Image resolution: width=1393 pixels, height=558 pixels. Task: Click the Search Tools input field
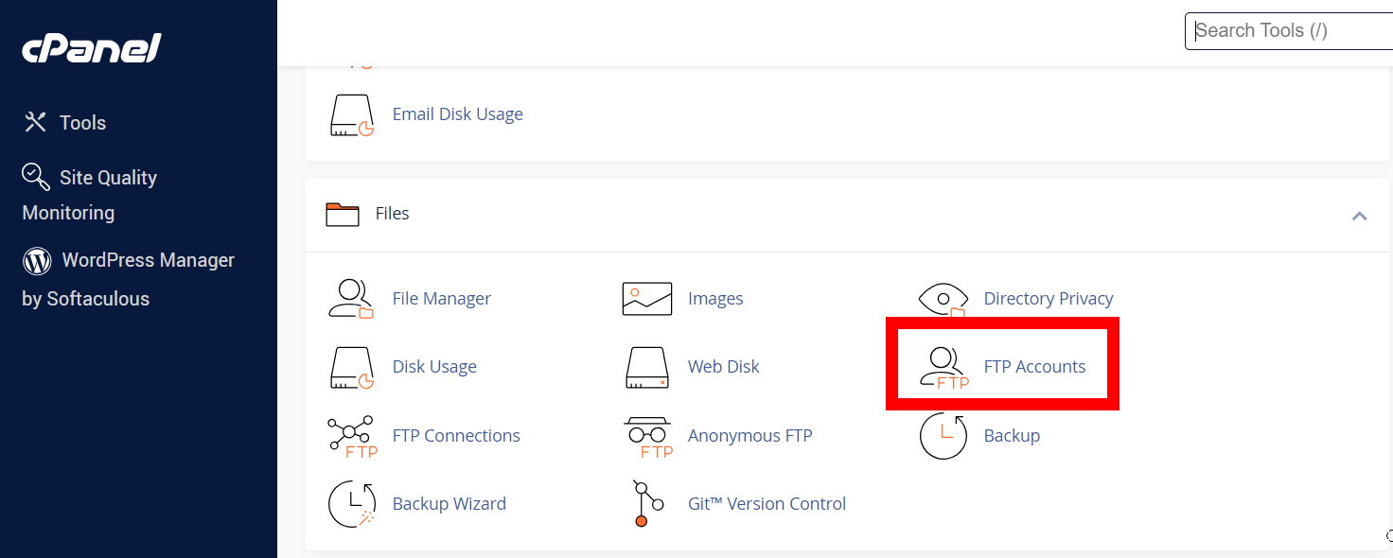tap(1289, 30)
